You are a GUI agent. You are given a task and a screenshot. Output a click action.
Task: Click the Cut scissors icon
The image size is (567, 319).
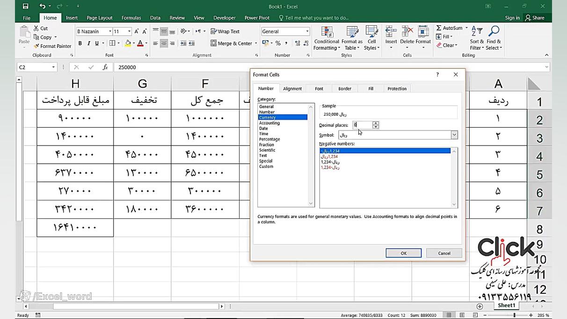[x=36, y=29]
